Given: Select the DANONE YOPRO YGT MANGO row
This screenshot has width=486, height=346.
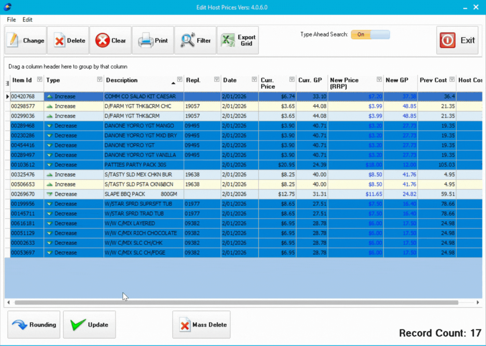Looking at the screenshot, I should [x=140, y=126].
